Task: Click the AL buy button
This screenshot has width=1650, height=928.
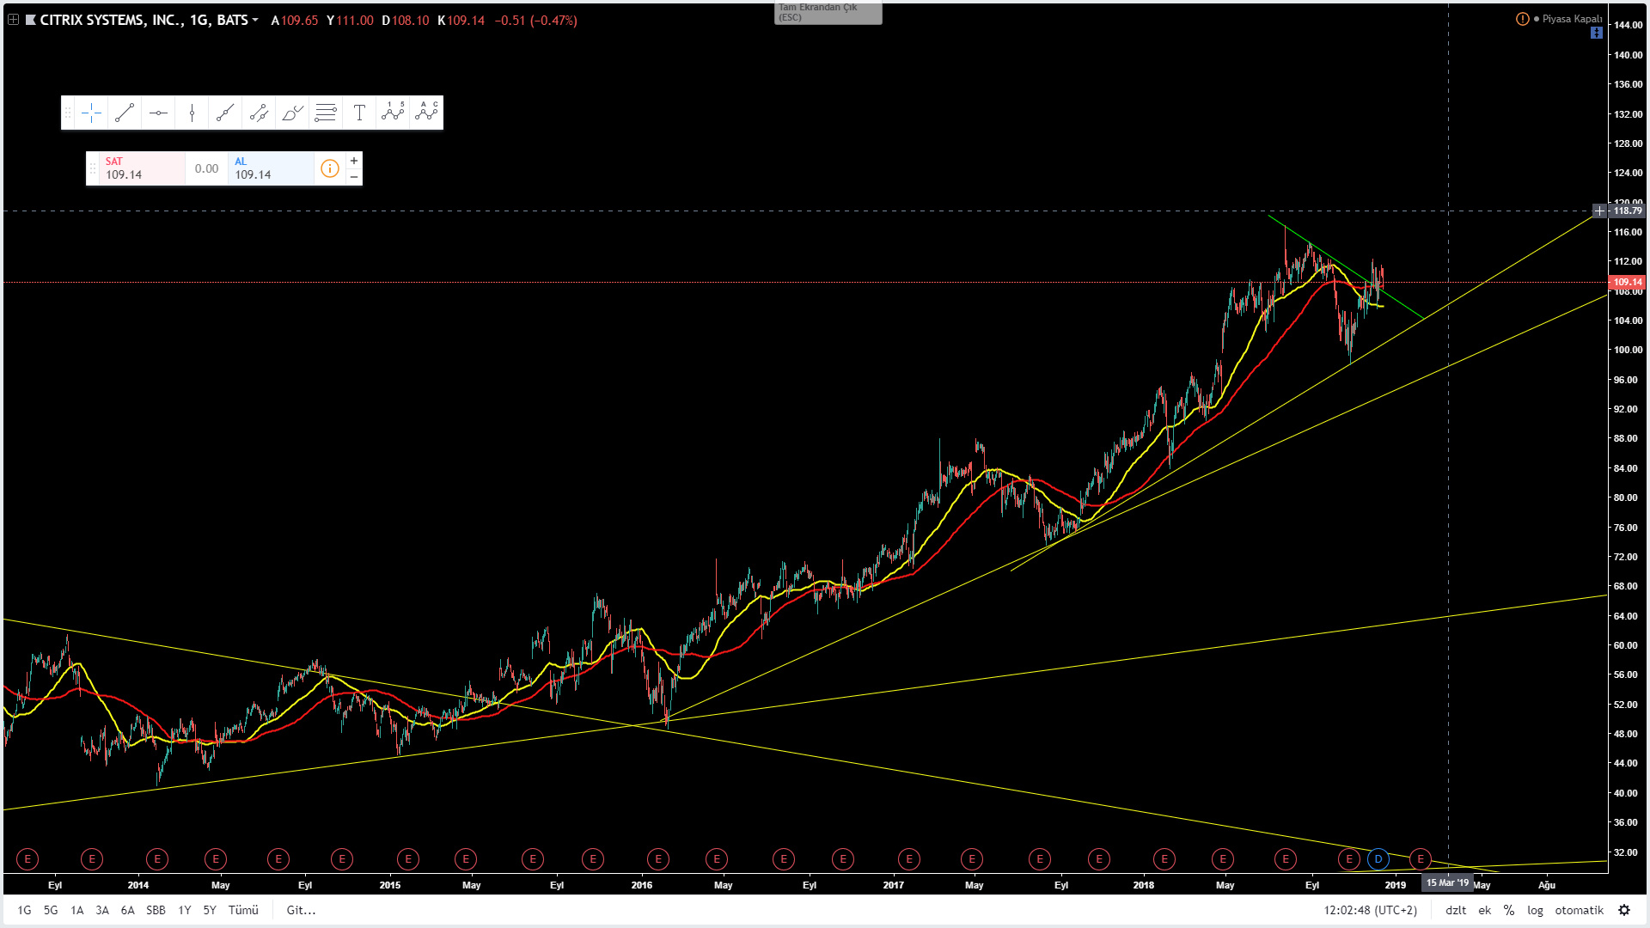Action: tap(270, 168)
